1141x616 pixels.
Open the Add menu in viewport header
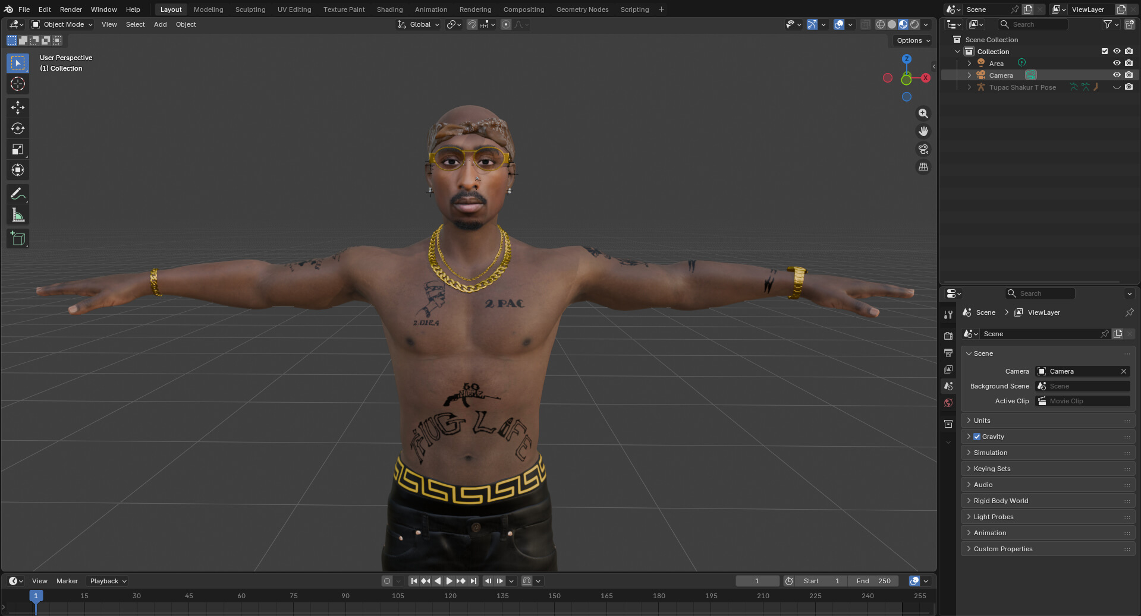pos(160,24)
